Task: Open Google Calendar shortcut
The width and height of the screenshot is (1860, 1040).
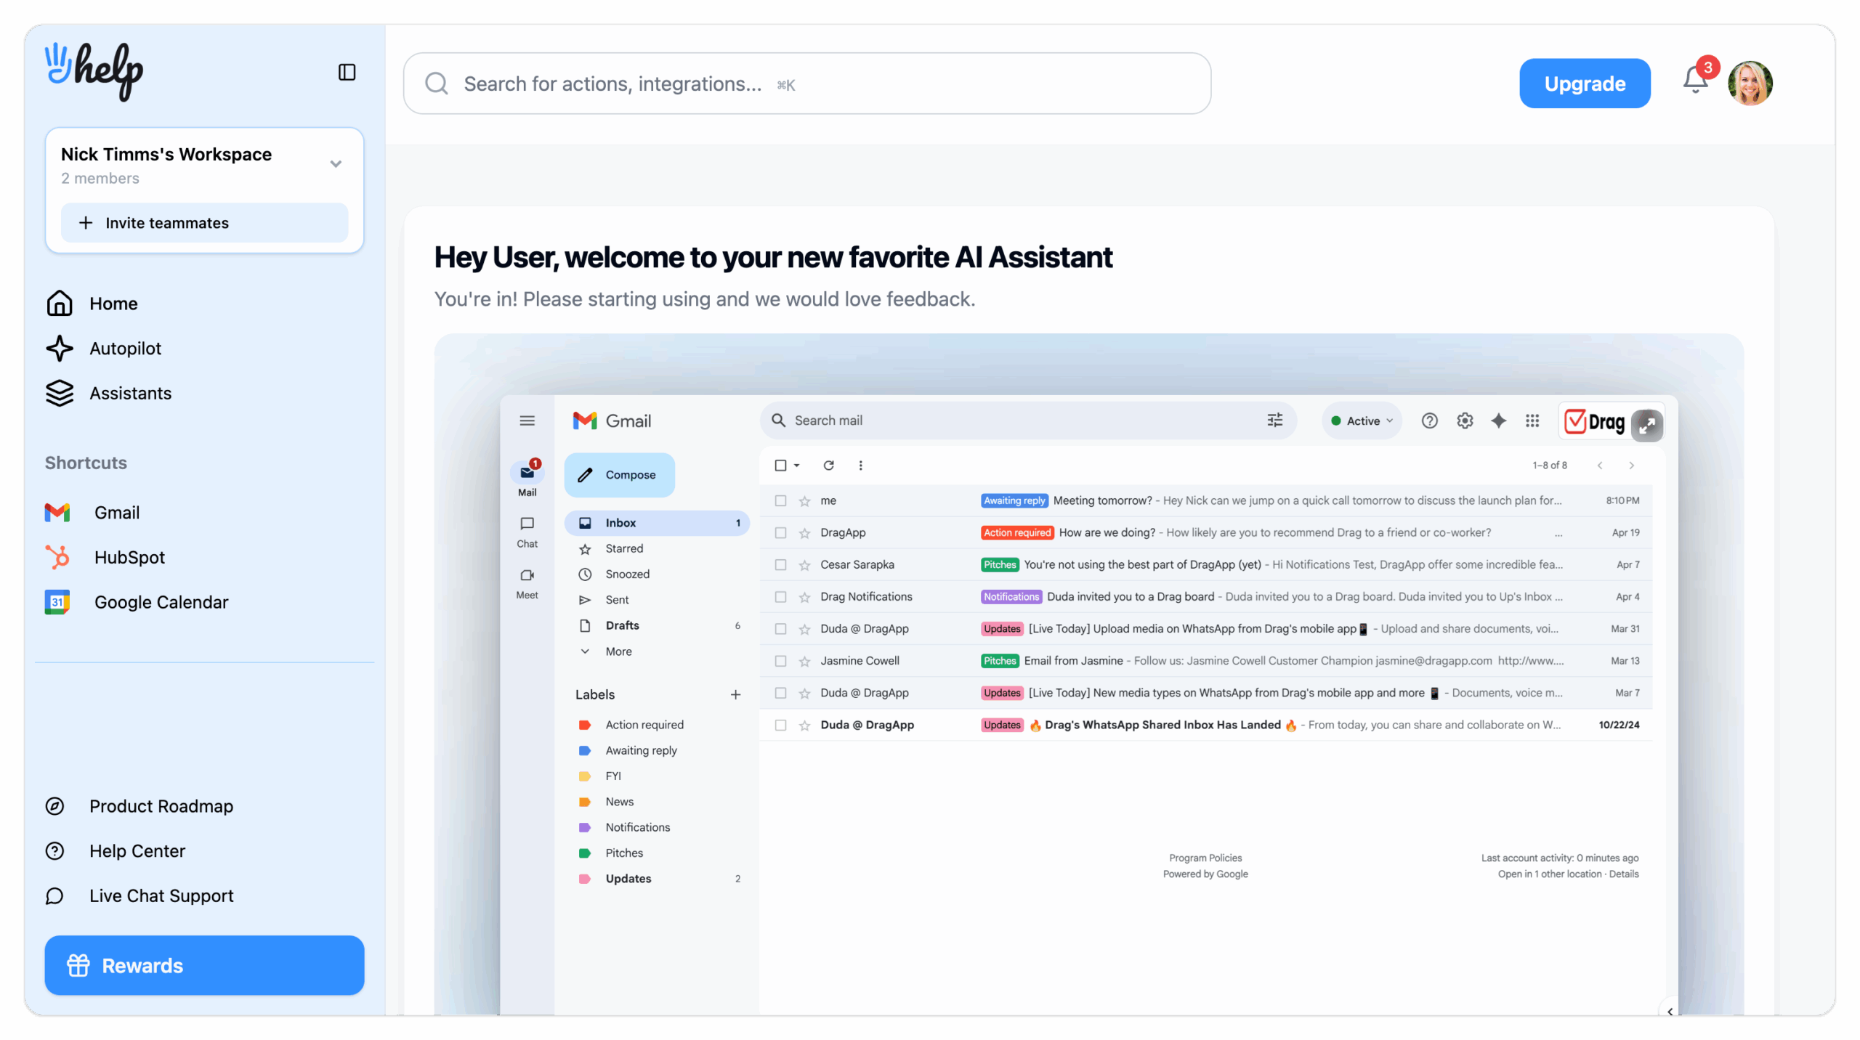Action: tap(137, 602)
